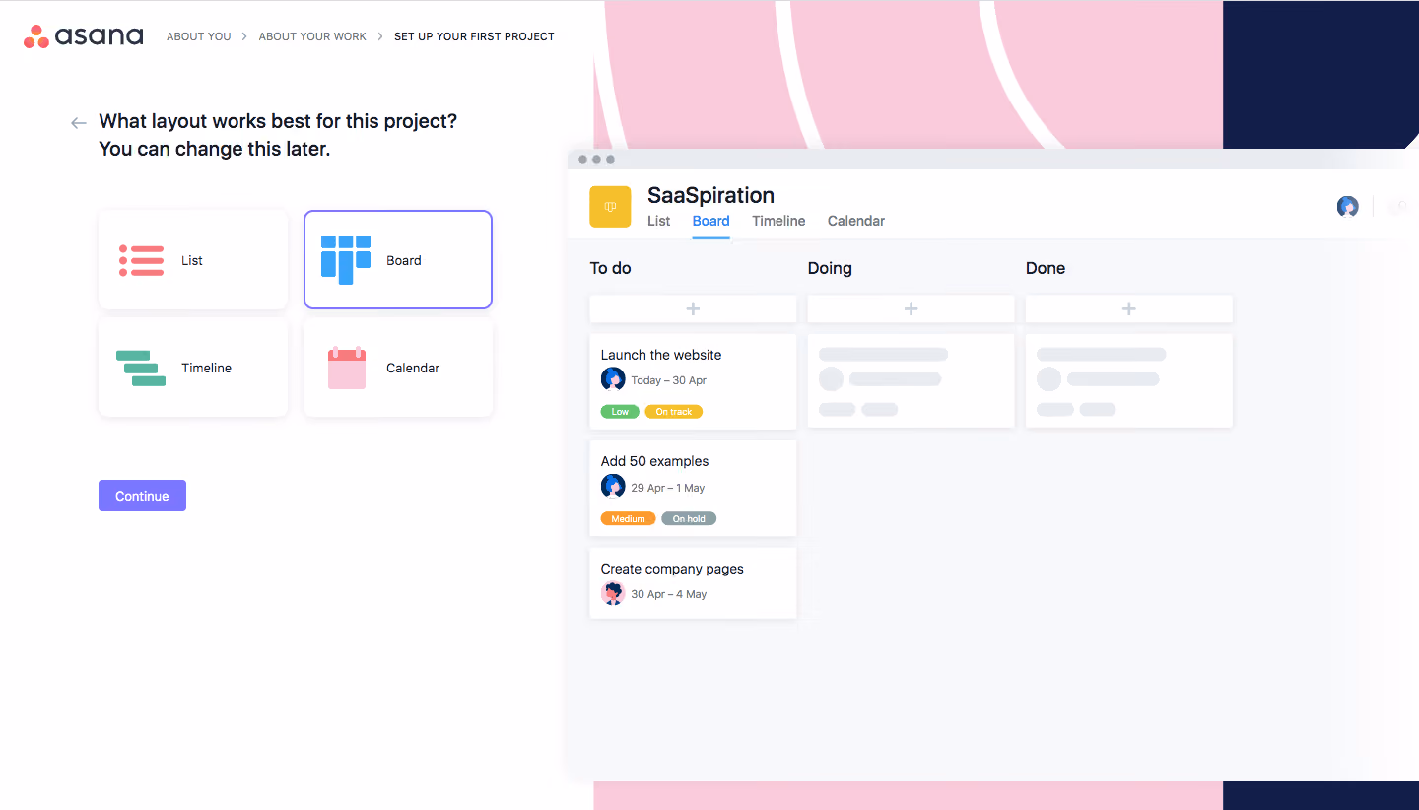The width and height of the screenshot is (1419, 810).
Task: Choose the Timeline layout card
Action: coord(193,368)
